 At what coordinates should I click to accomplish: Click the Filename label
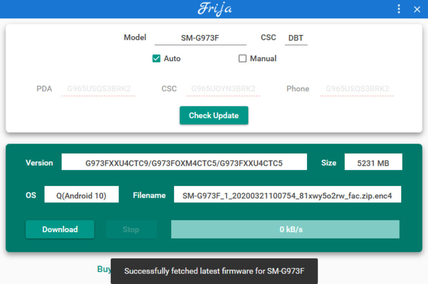[x=149, y=195]
